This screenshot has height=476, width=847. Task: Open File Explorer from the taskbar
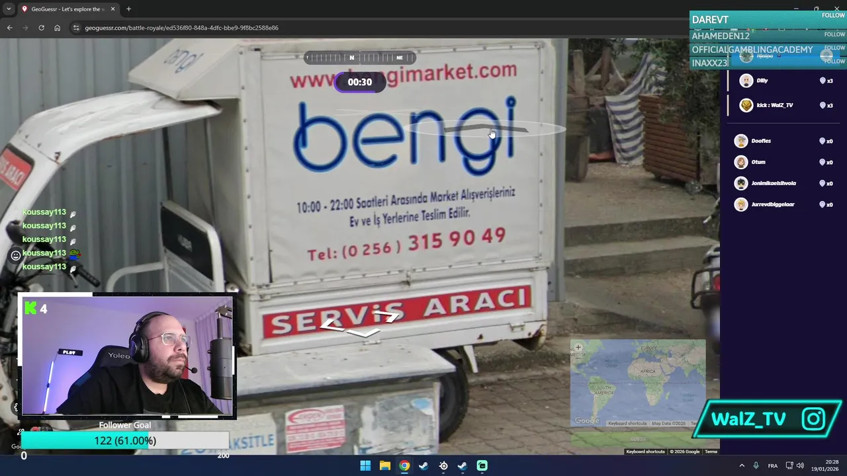[x=384, y=465]
